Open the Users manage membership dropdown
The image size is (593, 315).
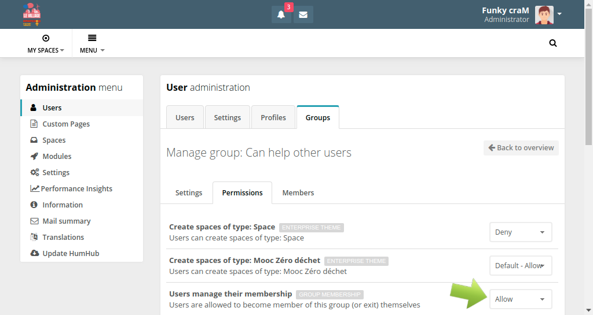[520, 299]
